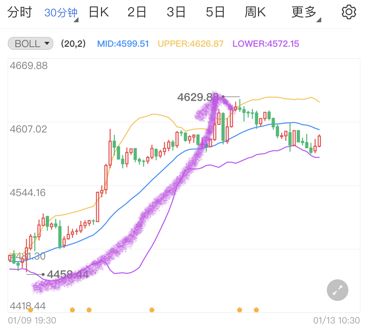Click the 4629.88 high price marker

[198, 97]
